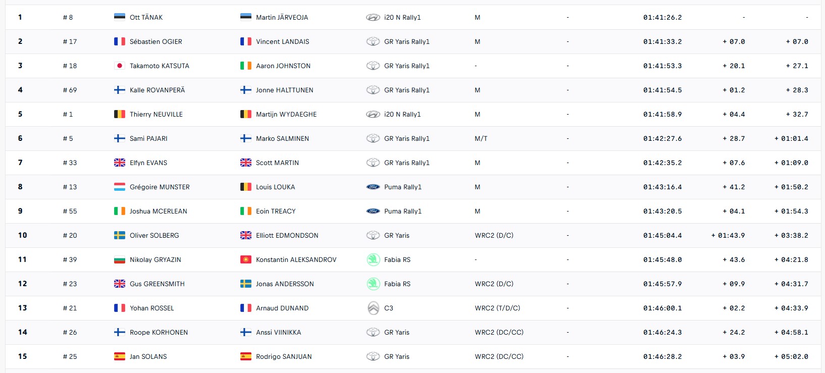Click Swedish flag beside Jonas ANDERSSON
The image size is (825, 373).
(x=246, y=284)
